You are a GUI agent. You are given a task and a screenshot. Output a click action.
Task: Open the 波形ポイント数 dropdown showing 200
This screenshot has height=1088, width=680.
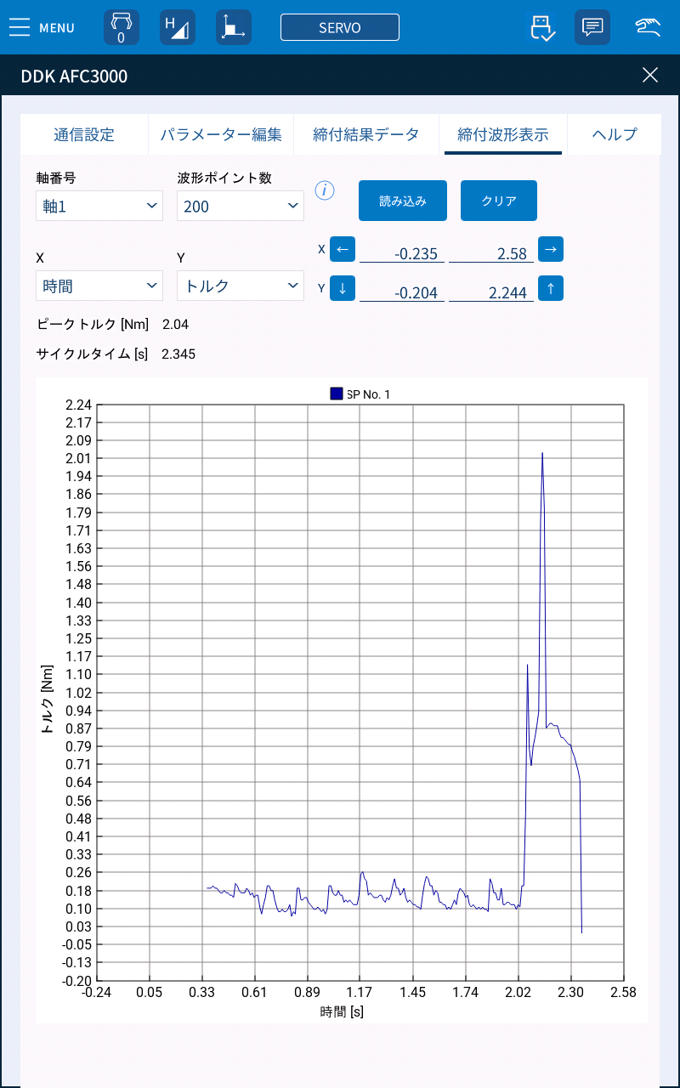point(240,206)
